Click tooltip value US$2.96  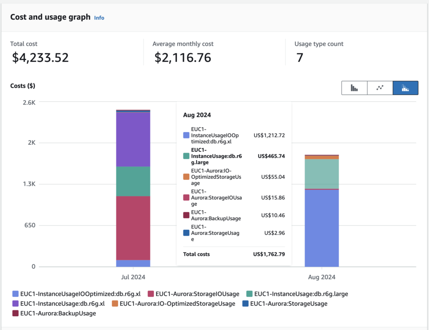[x=274, y=233]
